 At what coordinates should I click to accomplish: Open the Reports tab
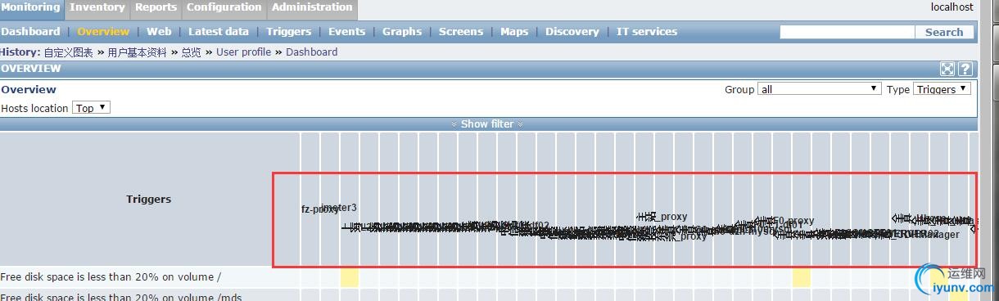point(156,7)
